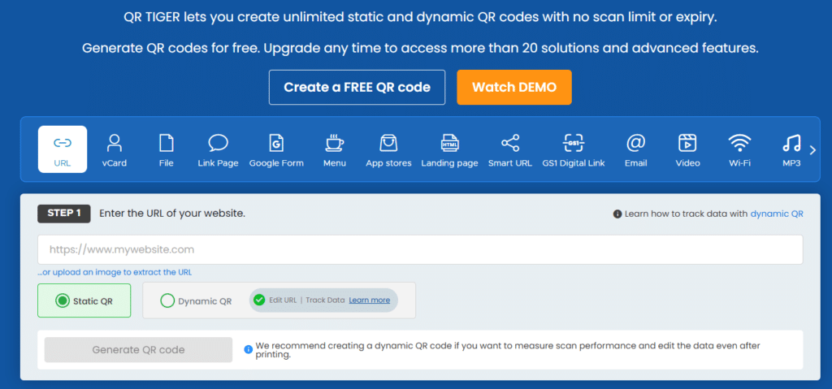This screenshot has width=832, height=389.
Task: Click Create a FREE QR code button
Action: pos(357,87)
